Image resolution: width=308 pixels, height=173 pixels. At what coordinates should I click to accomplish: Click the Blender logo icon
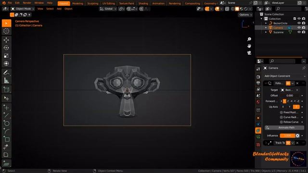point(4,3)
